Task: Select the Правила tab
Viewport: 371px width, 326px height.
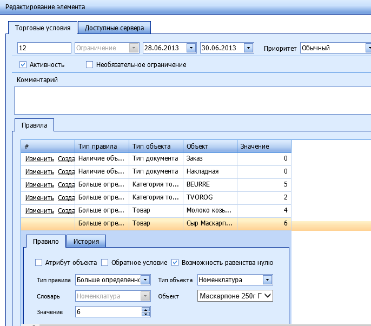Action: pos(34,125)
